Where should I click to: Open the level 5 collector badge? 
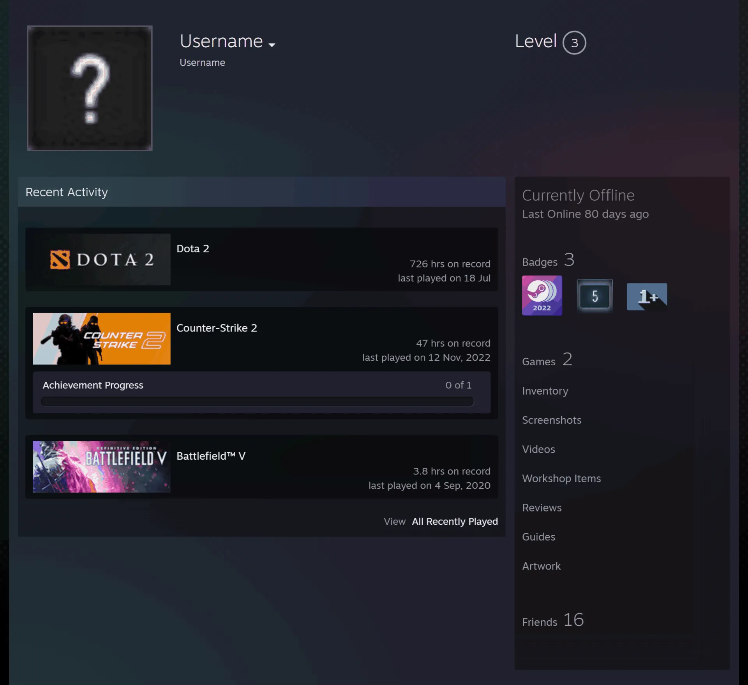(x=595, y=296)
